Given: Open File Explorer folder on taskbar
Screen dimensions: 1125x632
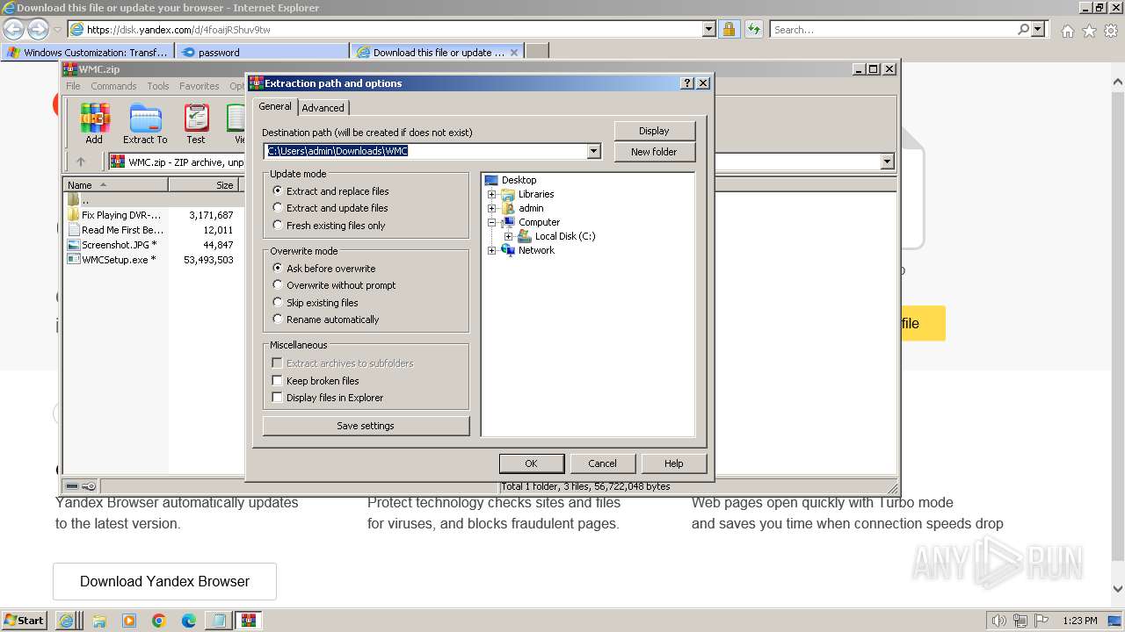Looking at the screenshot, I should (99, 621).
